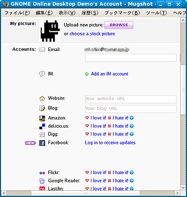This screenshot has height=197, width=187.
Task: Click the heart icon in Flickr row
Action: pyautogui.click(x=87, y=173)
